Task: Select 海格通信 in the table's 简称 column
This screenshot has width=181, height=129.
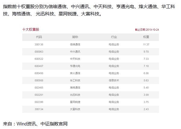Action: 75,88
